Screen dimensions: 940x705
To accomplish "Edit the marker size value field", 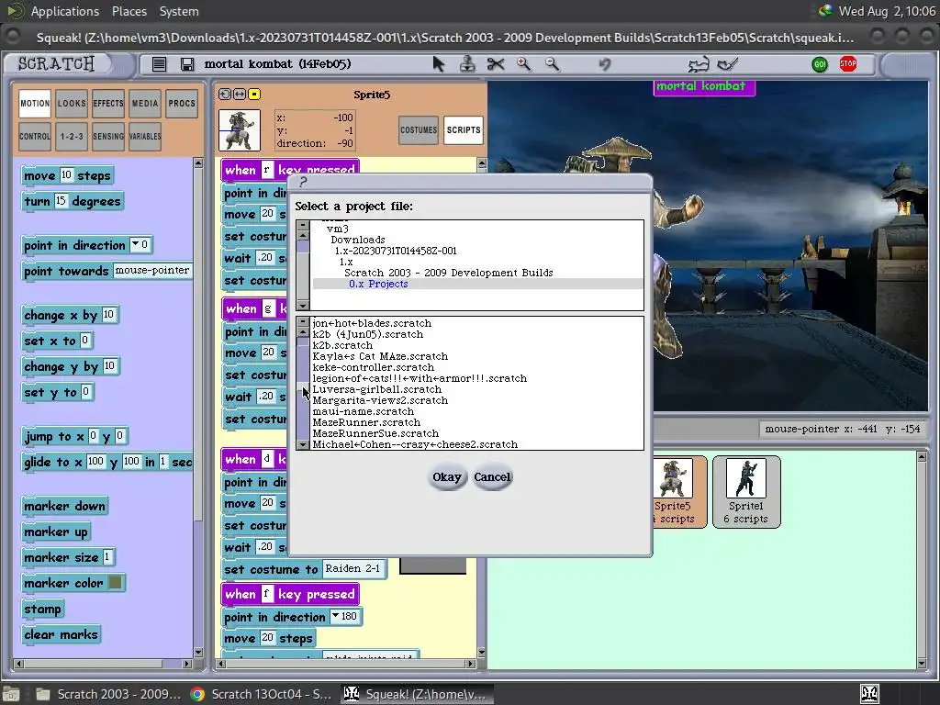I will tap(107, 557).
